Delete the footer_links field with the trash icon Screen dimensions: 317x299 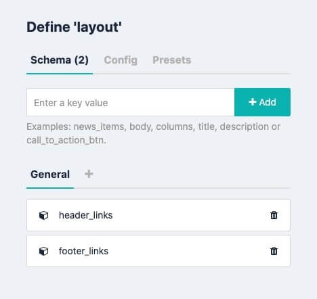tap(274, 251)
